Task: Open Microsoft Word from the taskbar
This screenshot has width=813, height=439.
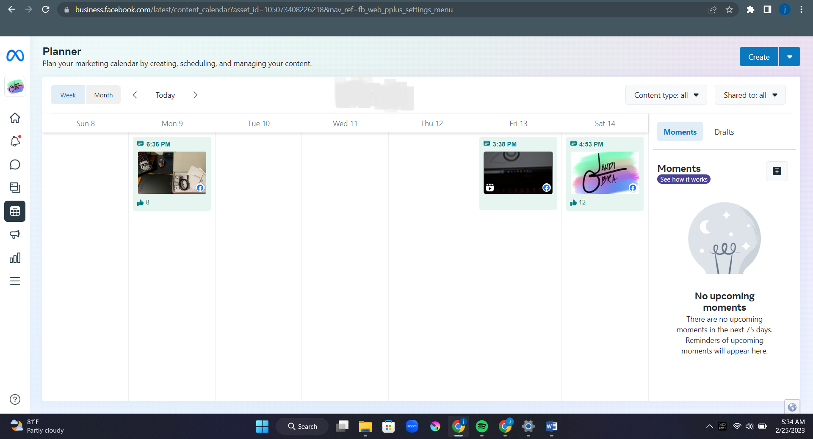Action: (x=552, y=426)
